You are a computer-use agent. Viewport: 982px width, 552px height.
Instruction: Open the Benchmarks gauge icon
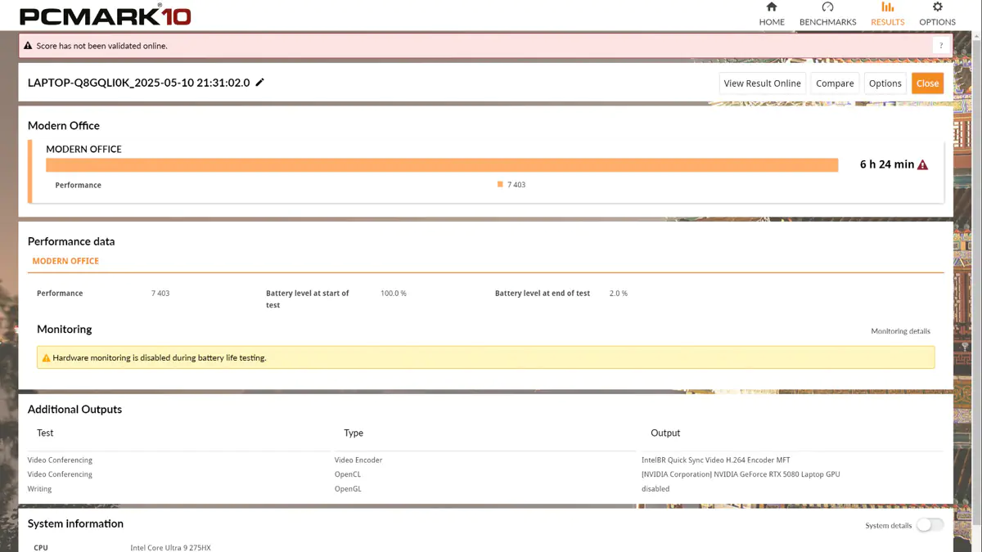point(827,7)
